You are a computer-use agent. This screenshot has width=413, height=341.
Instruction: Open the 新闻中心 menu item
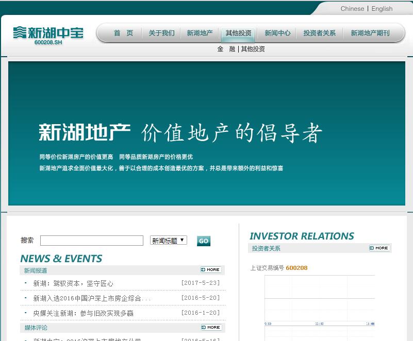[x=277, y=33]
